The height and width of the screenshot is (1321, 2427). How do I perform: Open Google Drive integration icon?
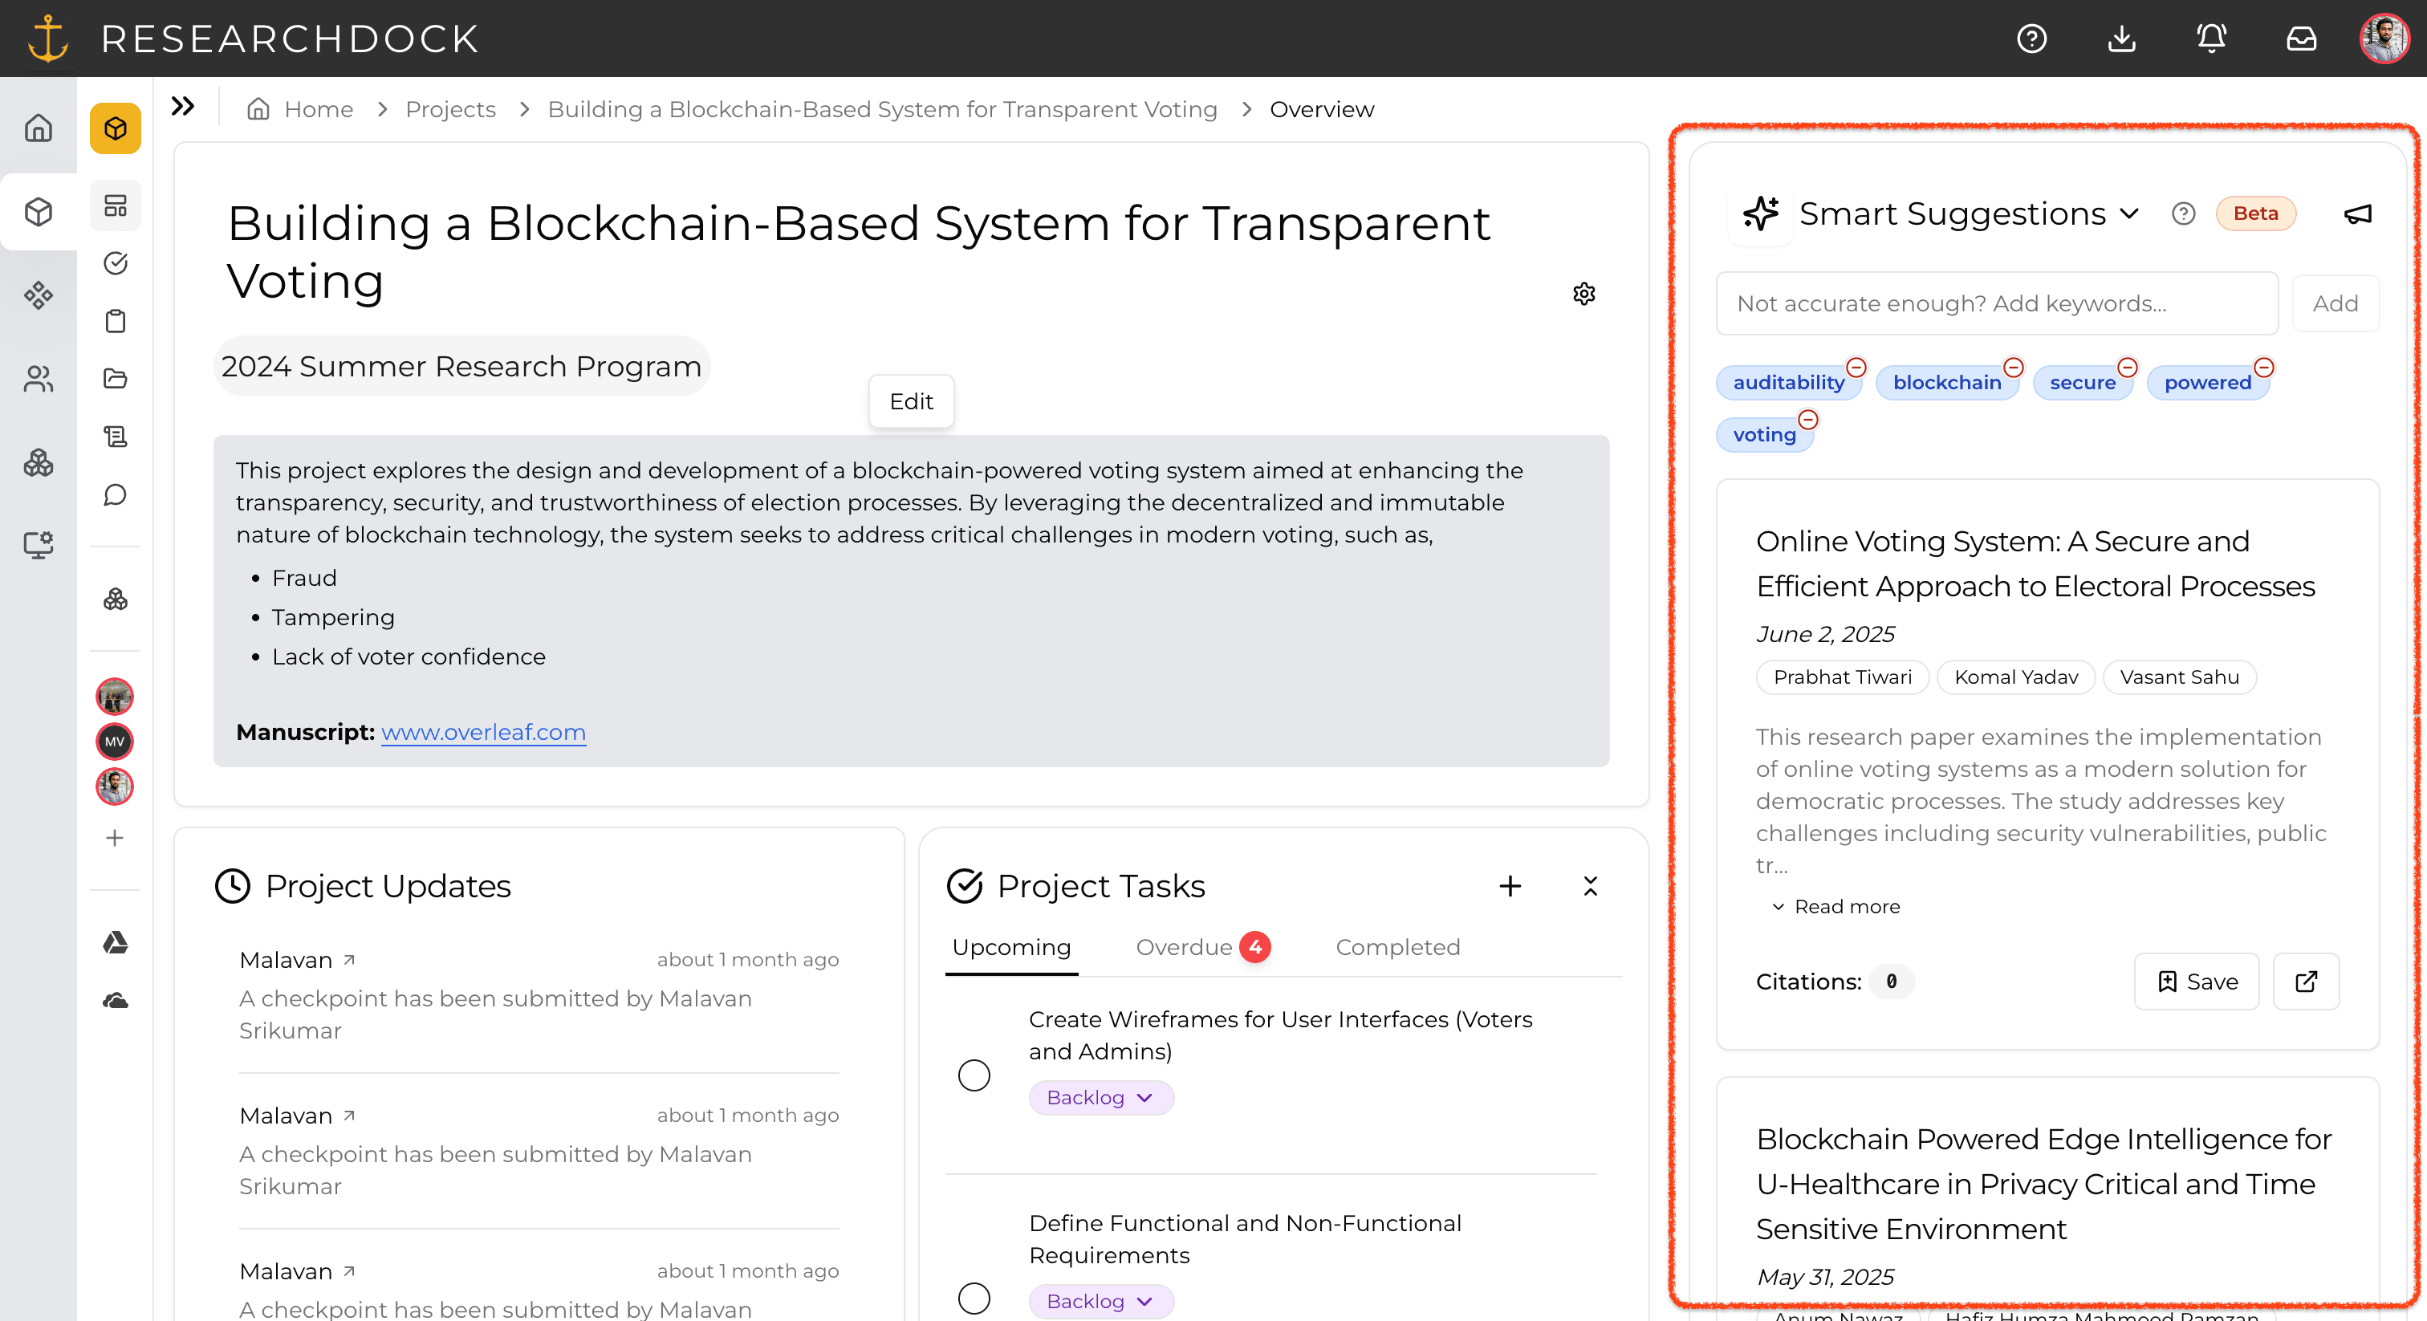115,942
